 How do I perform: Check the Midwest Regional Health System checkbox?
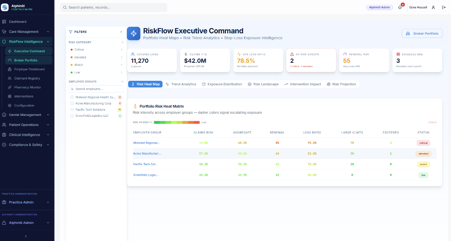pyautogui.click(x=72, y=97)
